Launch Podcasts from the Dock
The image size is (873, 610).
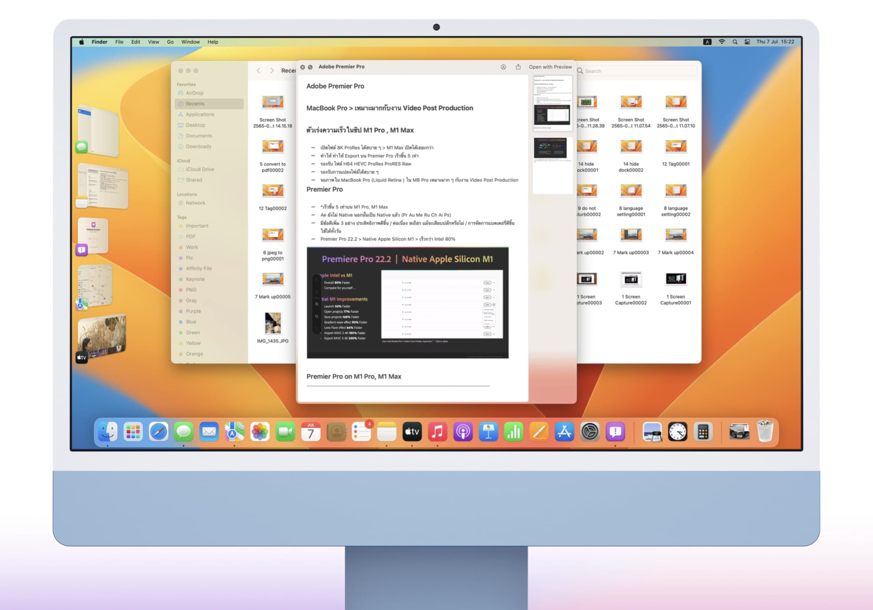[x=463, y=432]
